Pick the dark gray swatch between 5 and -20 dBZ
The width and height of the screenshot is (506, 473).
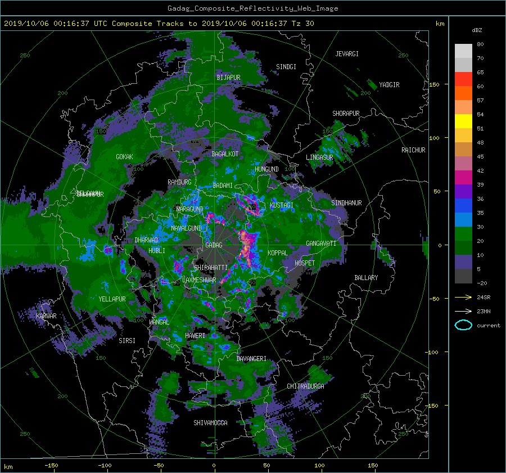(x=463, y=276)
